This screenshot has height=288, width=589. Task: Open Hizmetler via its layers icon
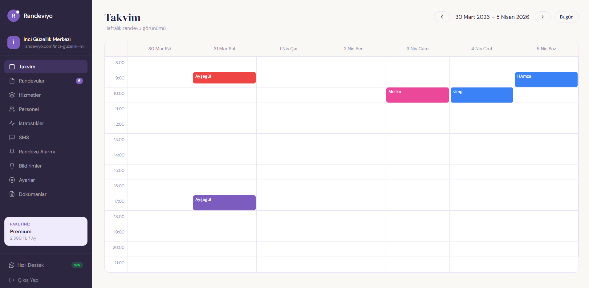click(12, 95)
